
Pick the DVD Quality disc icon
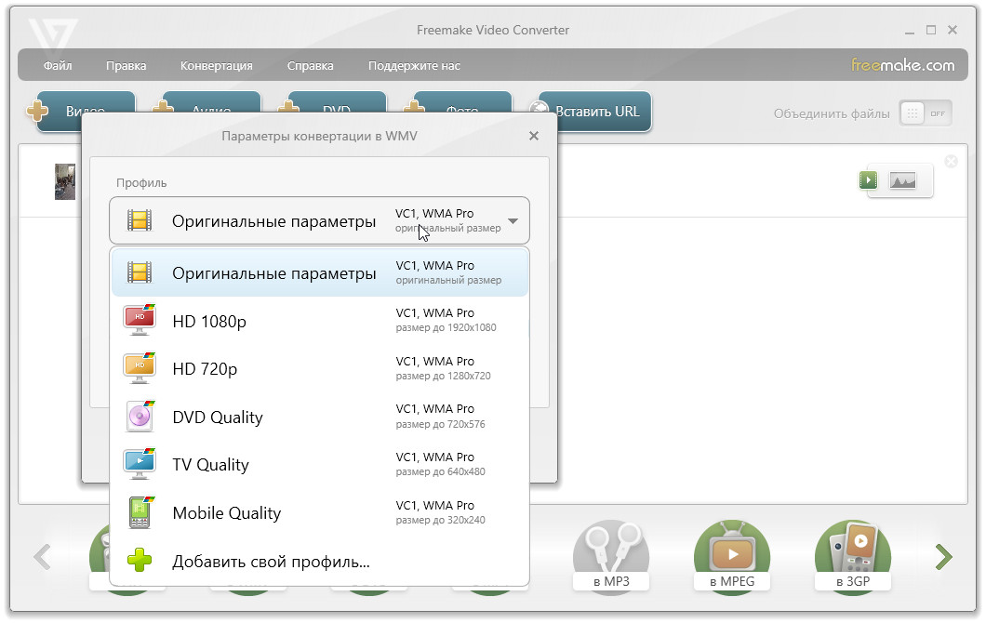pos(140,417)
